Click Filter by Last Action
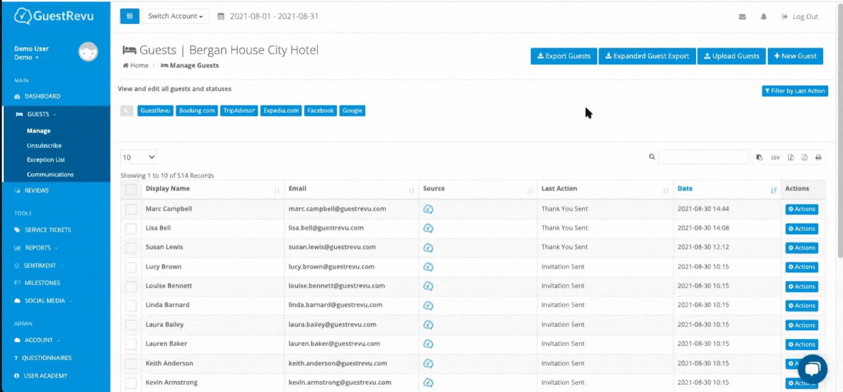843x392 pixels. (x=795, y=91)
